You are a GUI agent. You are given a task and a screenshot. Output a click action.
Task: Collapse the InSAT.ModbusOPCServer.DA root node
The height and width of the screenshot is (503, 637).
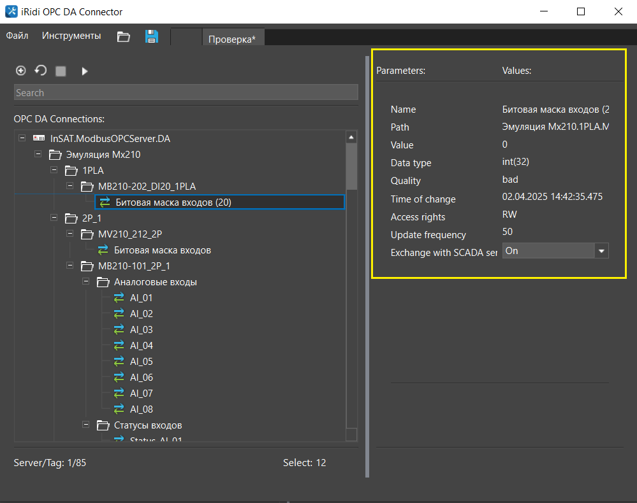pyautogui.click(x=22, y=138)
